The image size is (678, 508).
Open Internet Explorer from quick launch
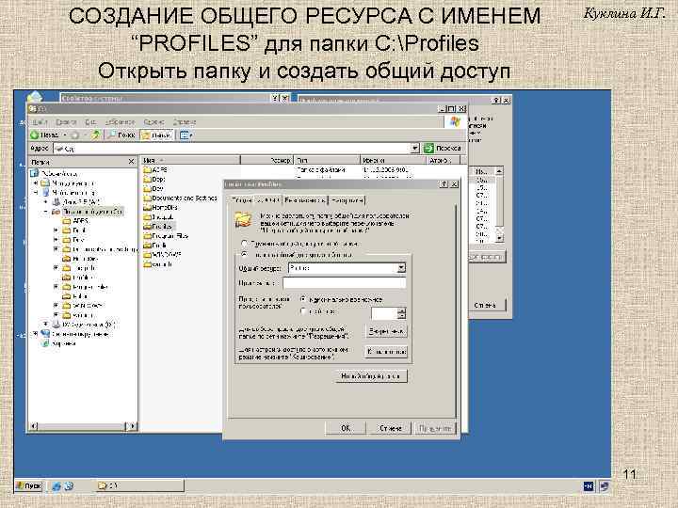coord(56,486)
